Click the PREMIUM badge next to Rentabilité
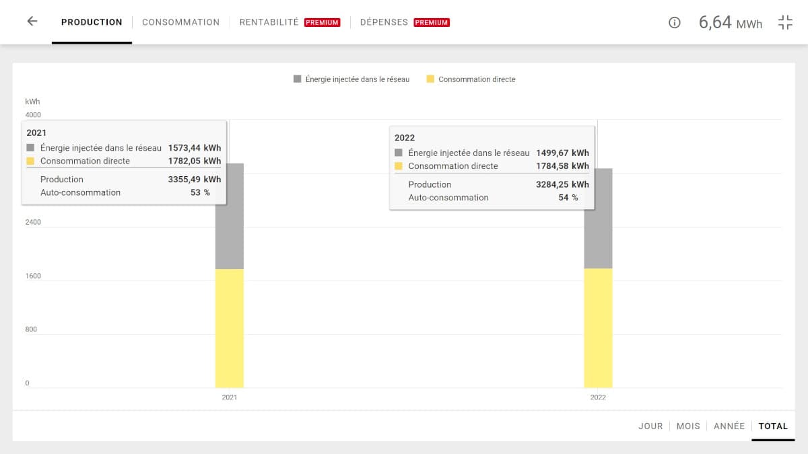Screen dimensions: 808x454 coord(322,22)
